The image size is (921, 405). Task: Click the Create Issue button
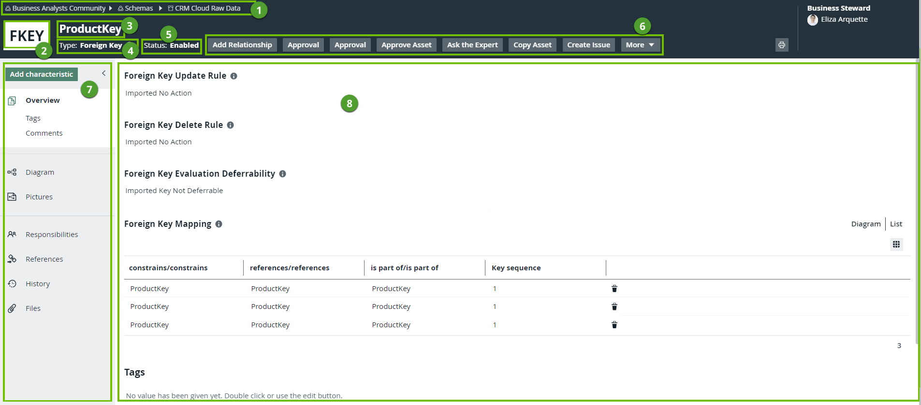[588, 45]
